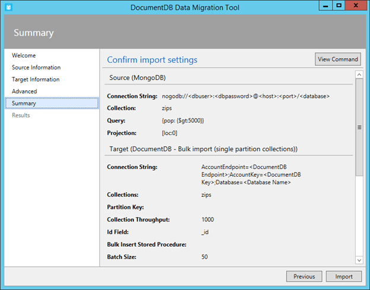Screen dimensions: 370x290
Task: Click the scrollbar down arrow
Action: click(359, 260)
